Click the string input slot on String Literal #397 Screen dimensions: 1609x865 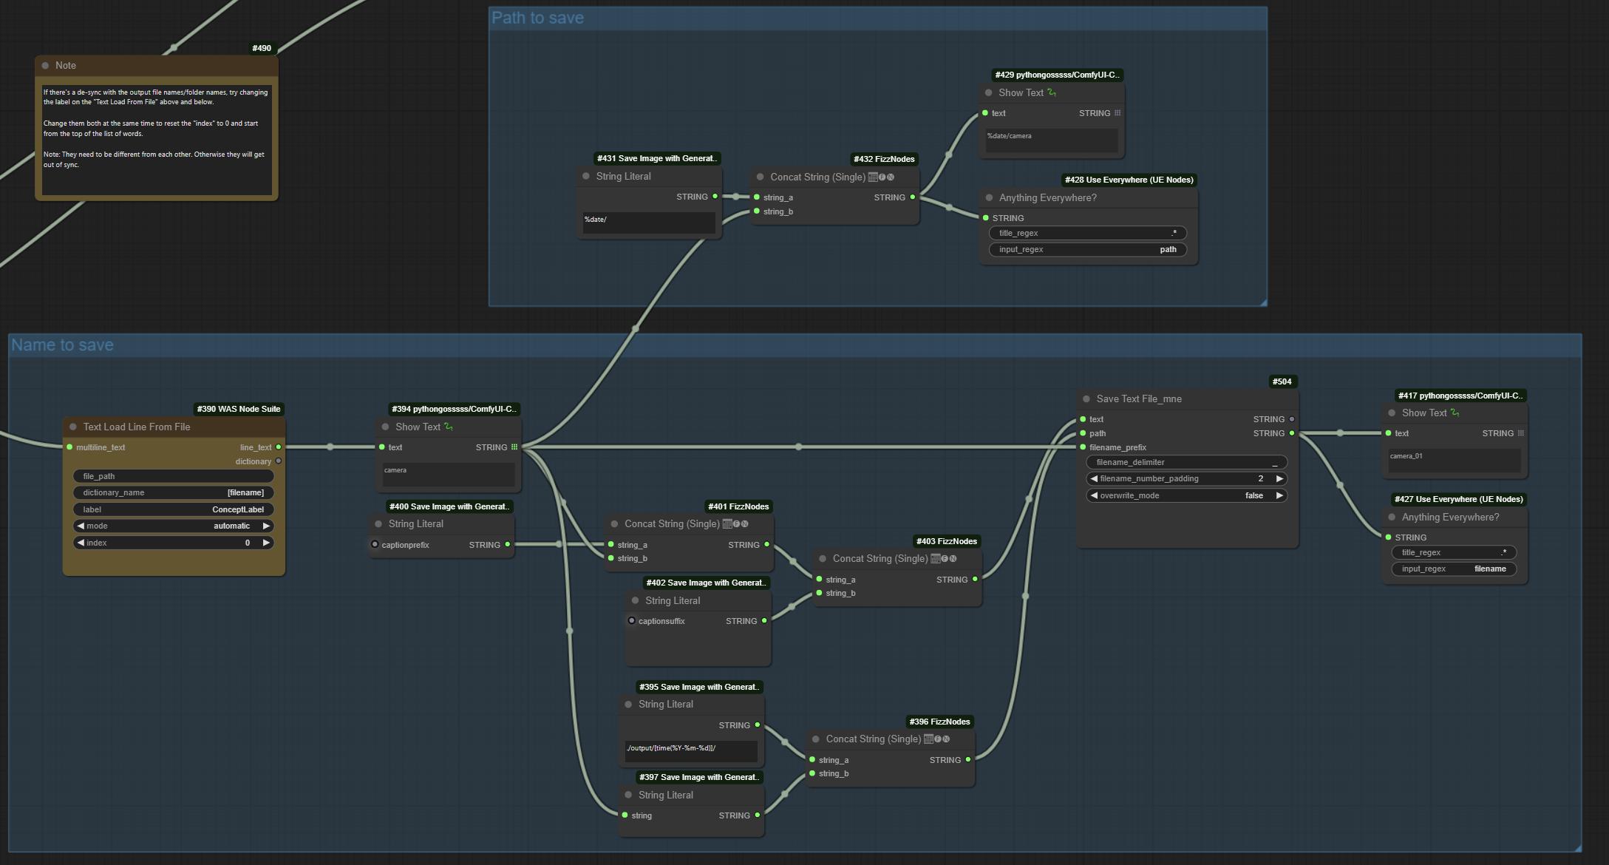pos(625,815)
